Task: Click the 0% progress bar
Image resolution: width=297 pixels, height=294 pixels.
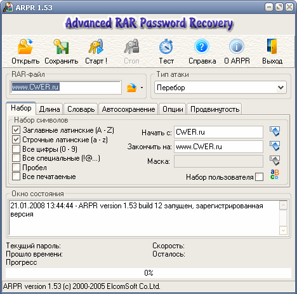Action: pyautogui.click(x=148, y=273)
